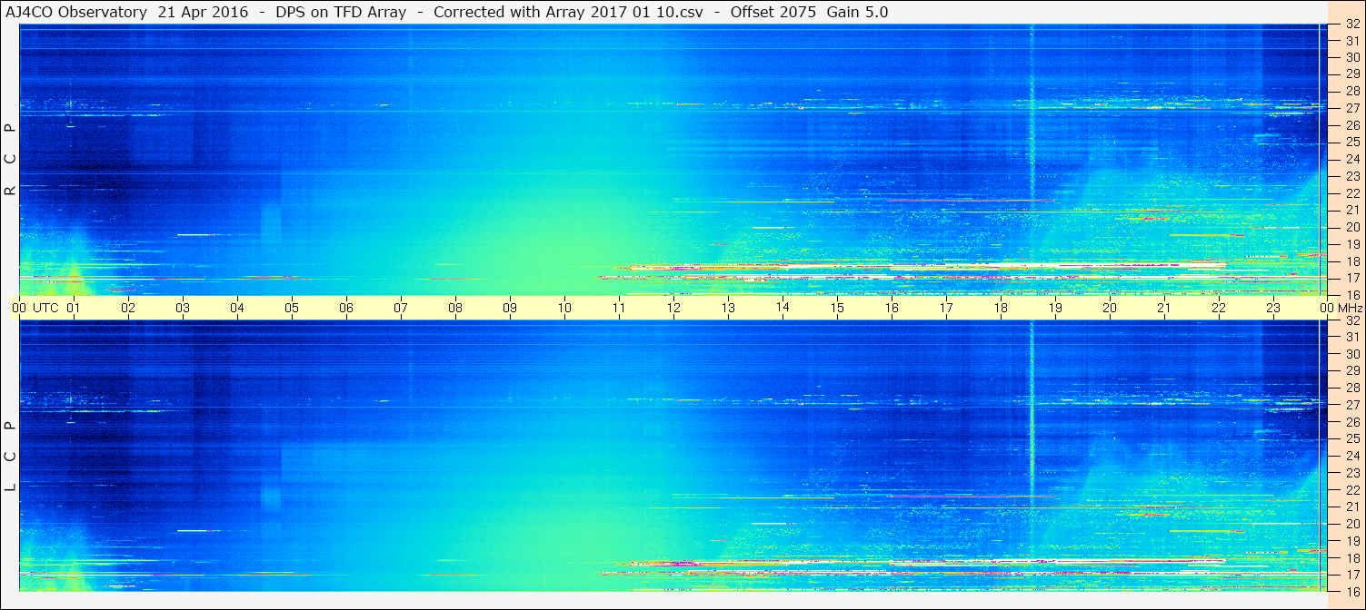This screenshot has width=1366, height=610.
Task: Select the 22 hour tick on time axis
Action: [1219, 308]
